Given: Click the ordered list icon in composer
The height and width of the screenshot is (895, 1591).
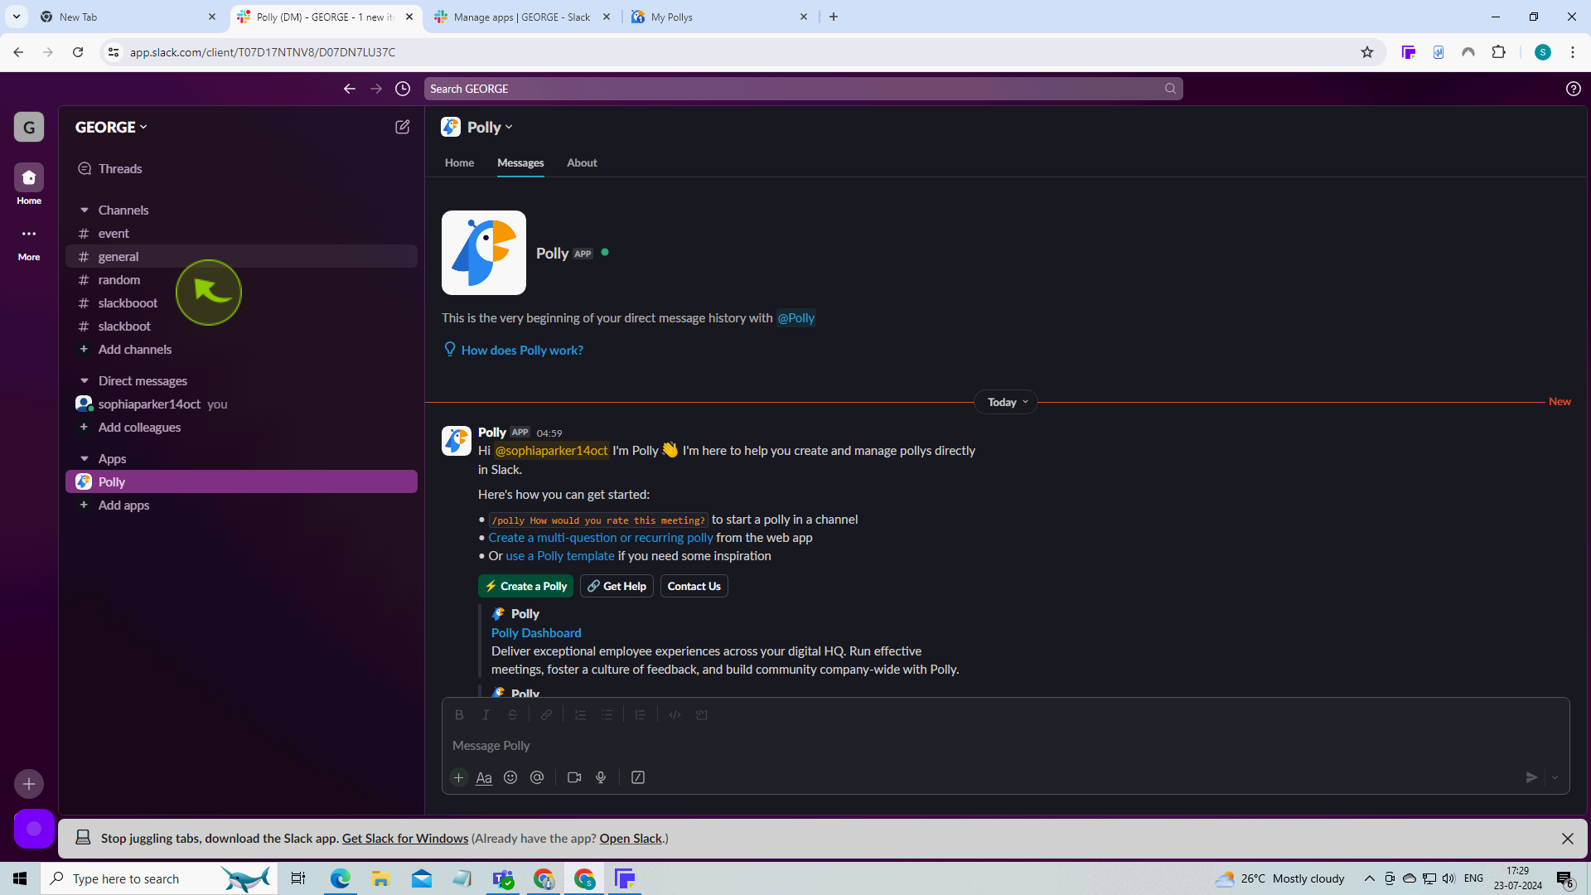Looking at the screenshot, I should (580, 714).
